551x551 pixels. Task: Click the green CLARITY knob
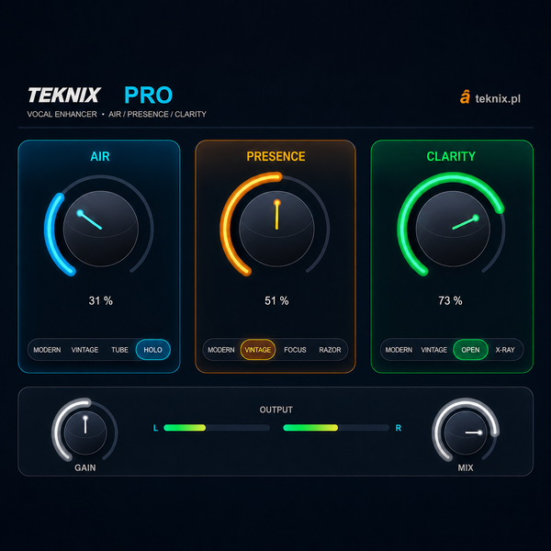click(x=453, y=229)
